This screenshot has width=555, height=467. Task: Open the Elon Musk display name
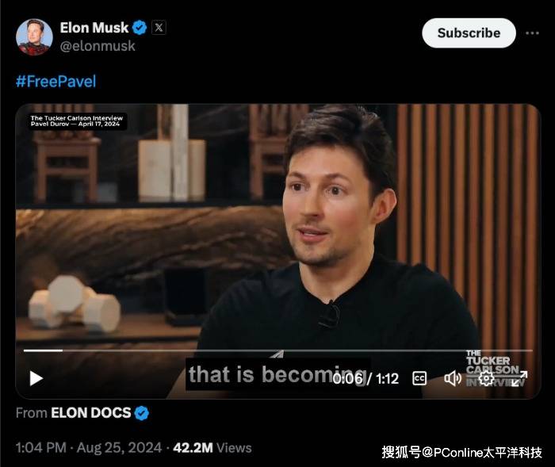94,28
